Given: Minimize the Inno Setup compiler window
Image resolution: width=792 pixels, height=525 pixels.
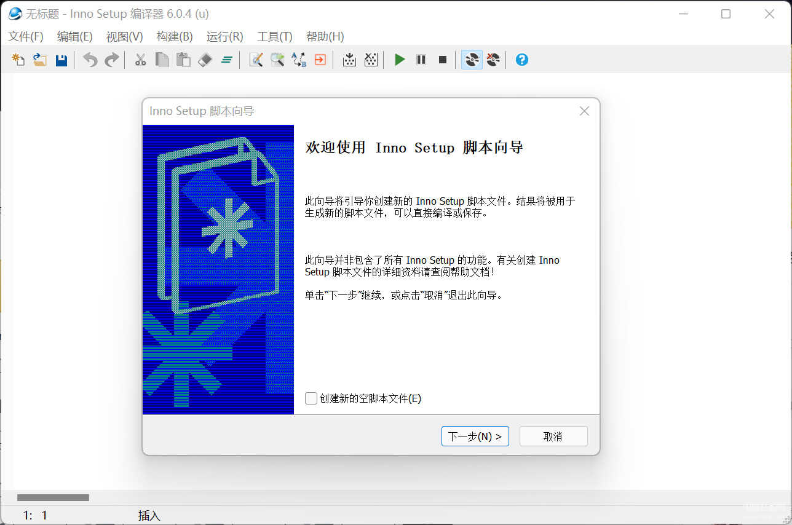Looking at the screenshot, I should 683,14.
